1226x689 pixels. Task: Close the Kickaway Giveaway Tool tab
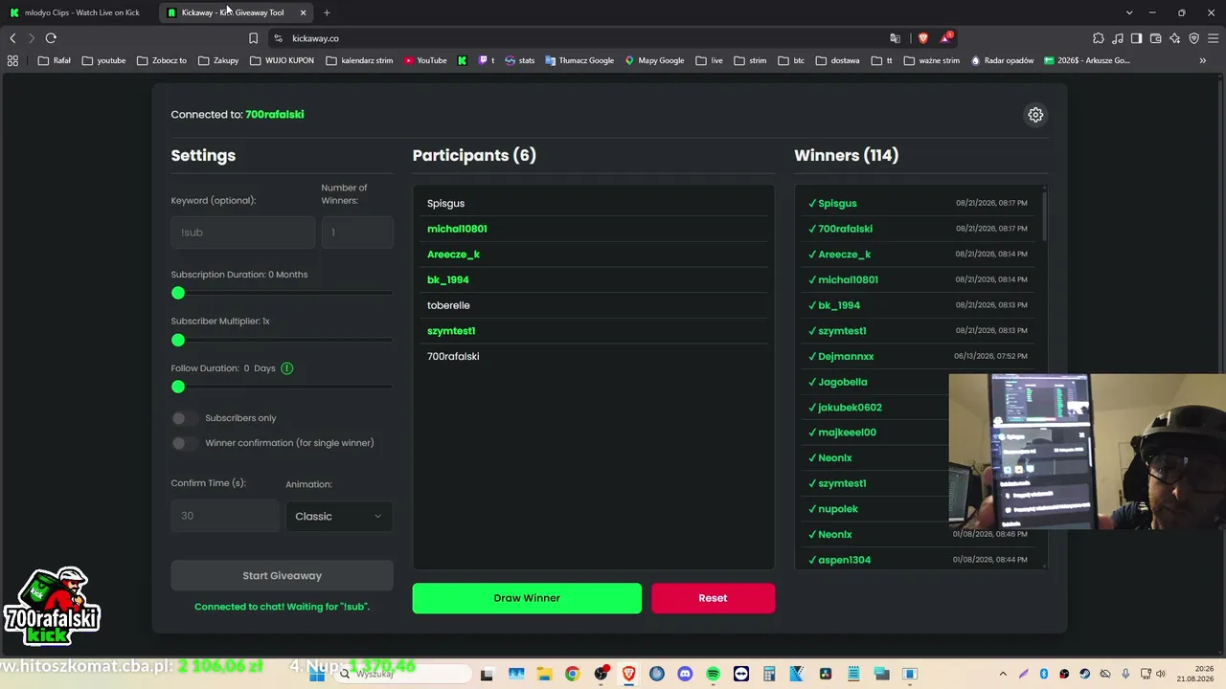[x=303, y=12]
